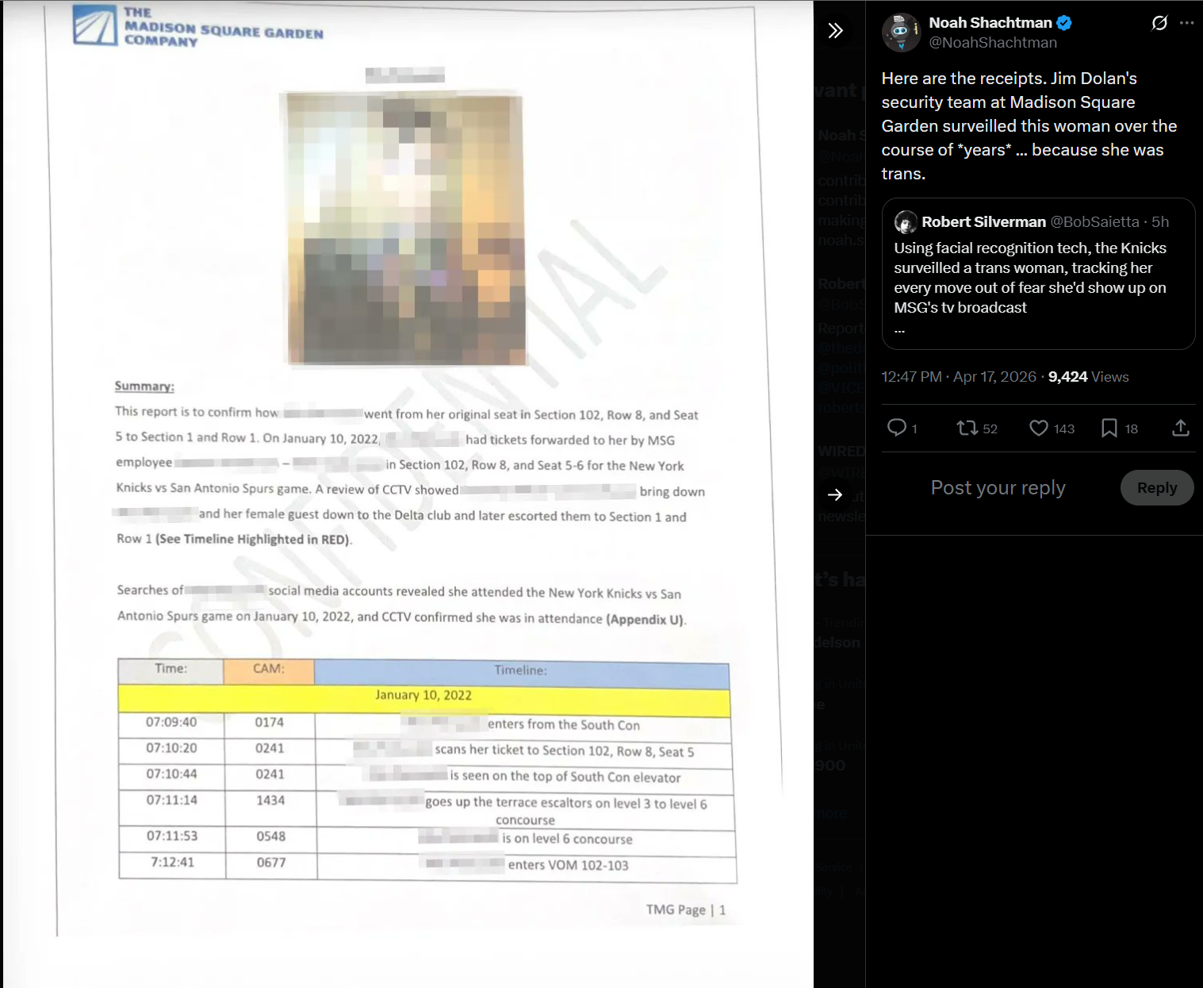Click the repost count '52'

tap(990, 429)
